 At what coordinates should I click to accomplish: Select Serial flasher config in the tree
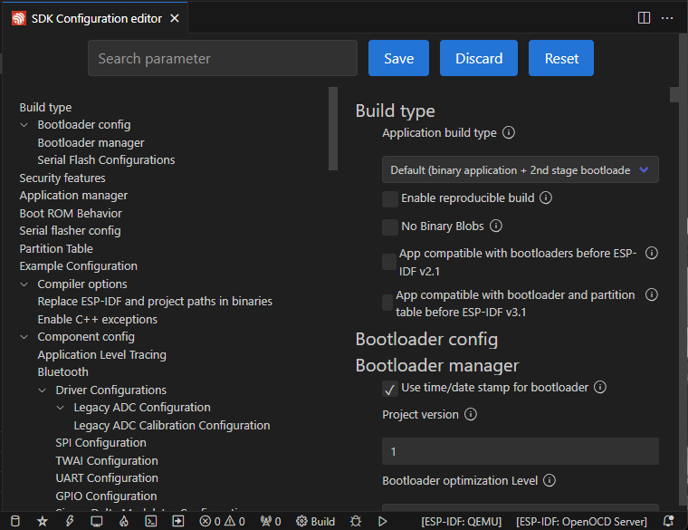71,230
